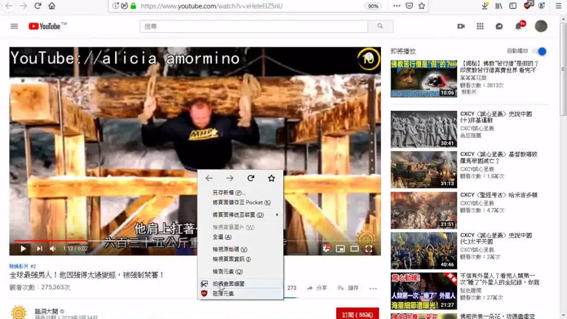This screenshot has width=567, height=319.
Task: Click the 儲存 save to playlist button
Action: tap(348, 288)
